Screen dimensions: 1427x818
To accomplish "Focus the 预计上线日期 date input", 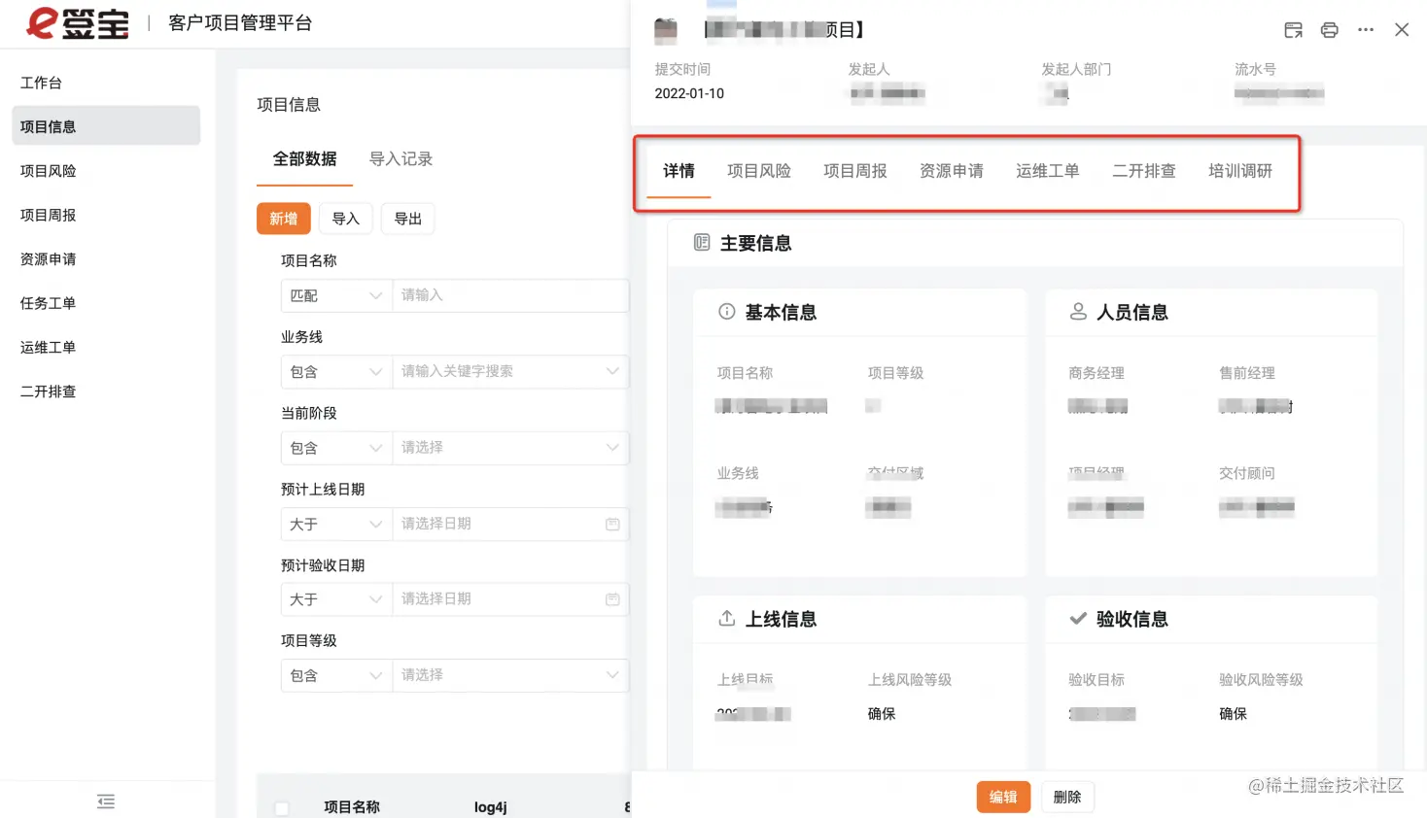I will click(510, 524).
